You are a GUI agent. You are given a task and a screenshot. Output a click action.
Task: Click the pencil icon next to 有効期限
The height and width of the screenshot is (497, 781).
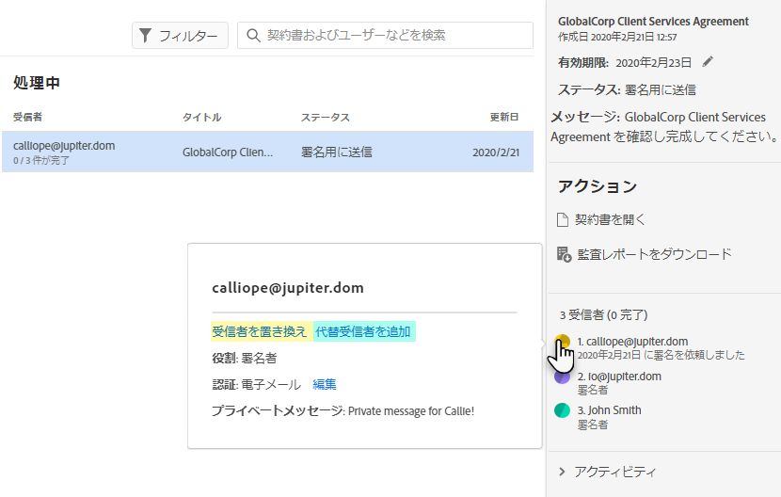[708, 62]
